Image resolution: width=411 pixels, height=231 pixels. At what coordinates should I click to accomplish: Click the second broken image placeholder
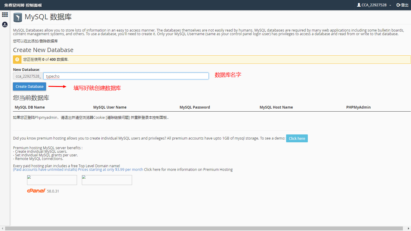pos(107,180)
